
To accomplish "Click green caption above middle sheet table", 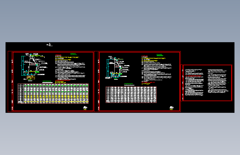I will 128,84.
